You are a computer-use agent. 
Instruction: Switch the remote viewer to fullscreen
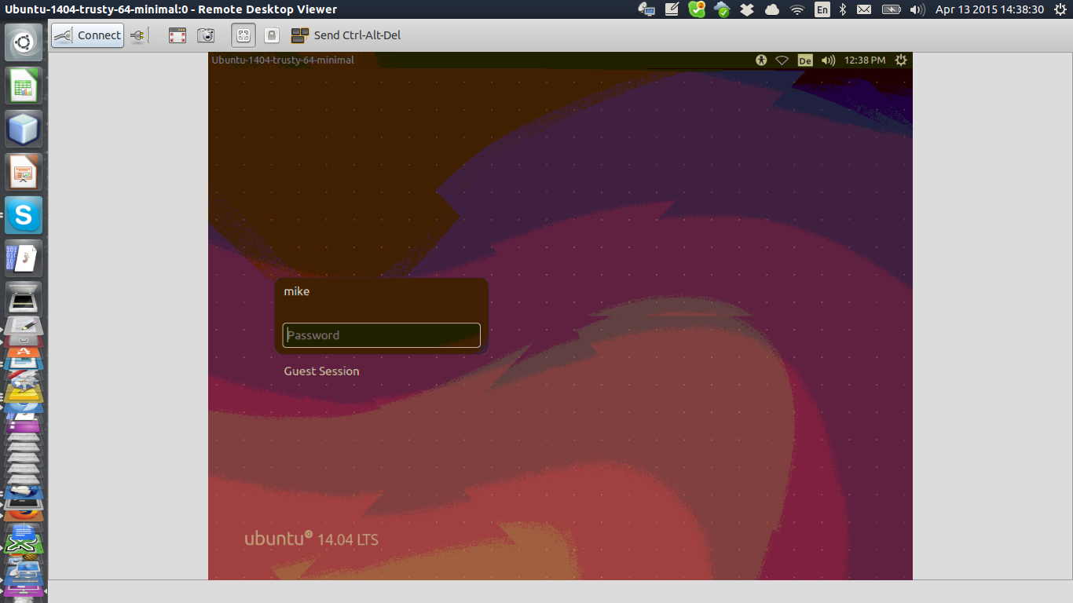click(x=178, y=35)
